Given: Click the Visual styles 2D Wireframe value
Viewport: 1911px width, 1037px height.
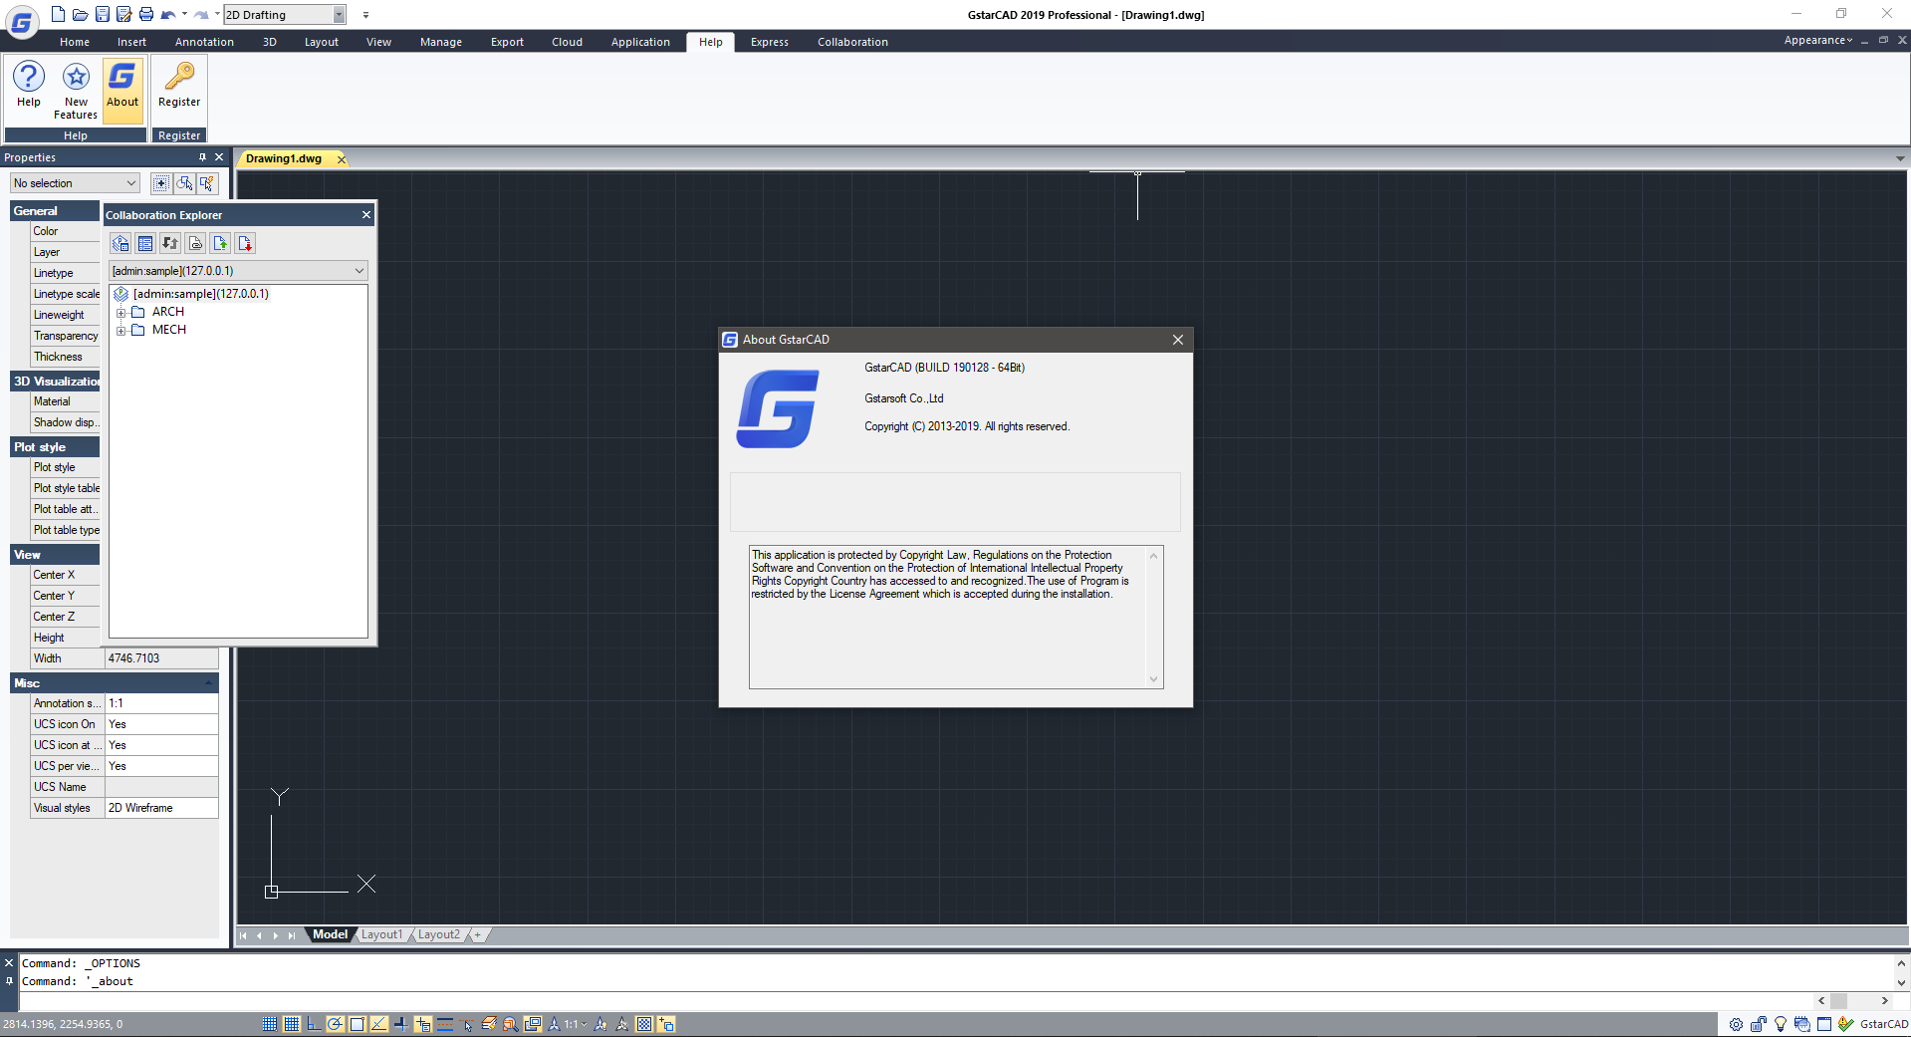Looking at the screenshot, I should (161, 808).
